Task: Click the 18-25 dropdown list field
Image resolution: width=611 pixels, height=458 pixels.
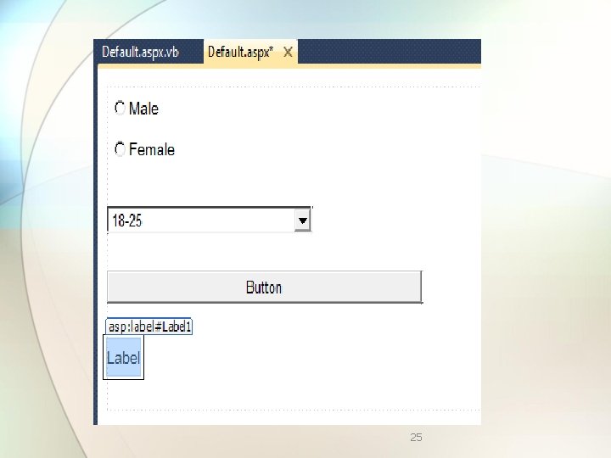Action: [x=210, y=220]
